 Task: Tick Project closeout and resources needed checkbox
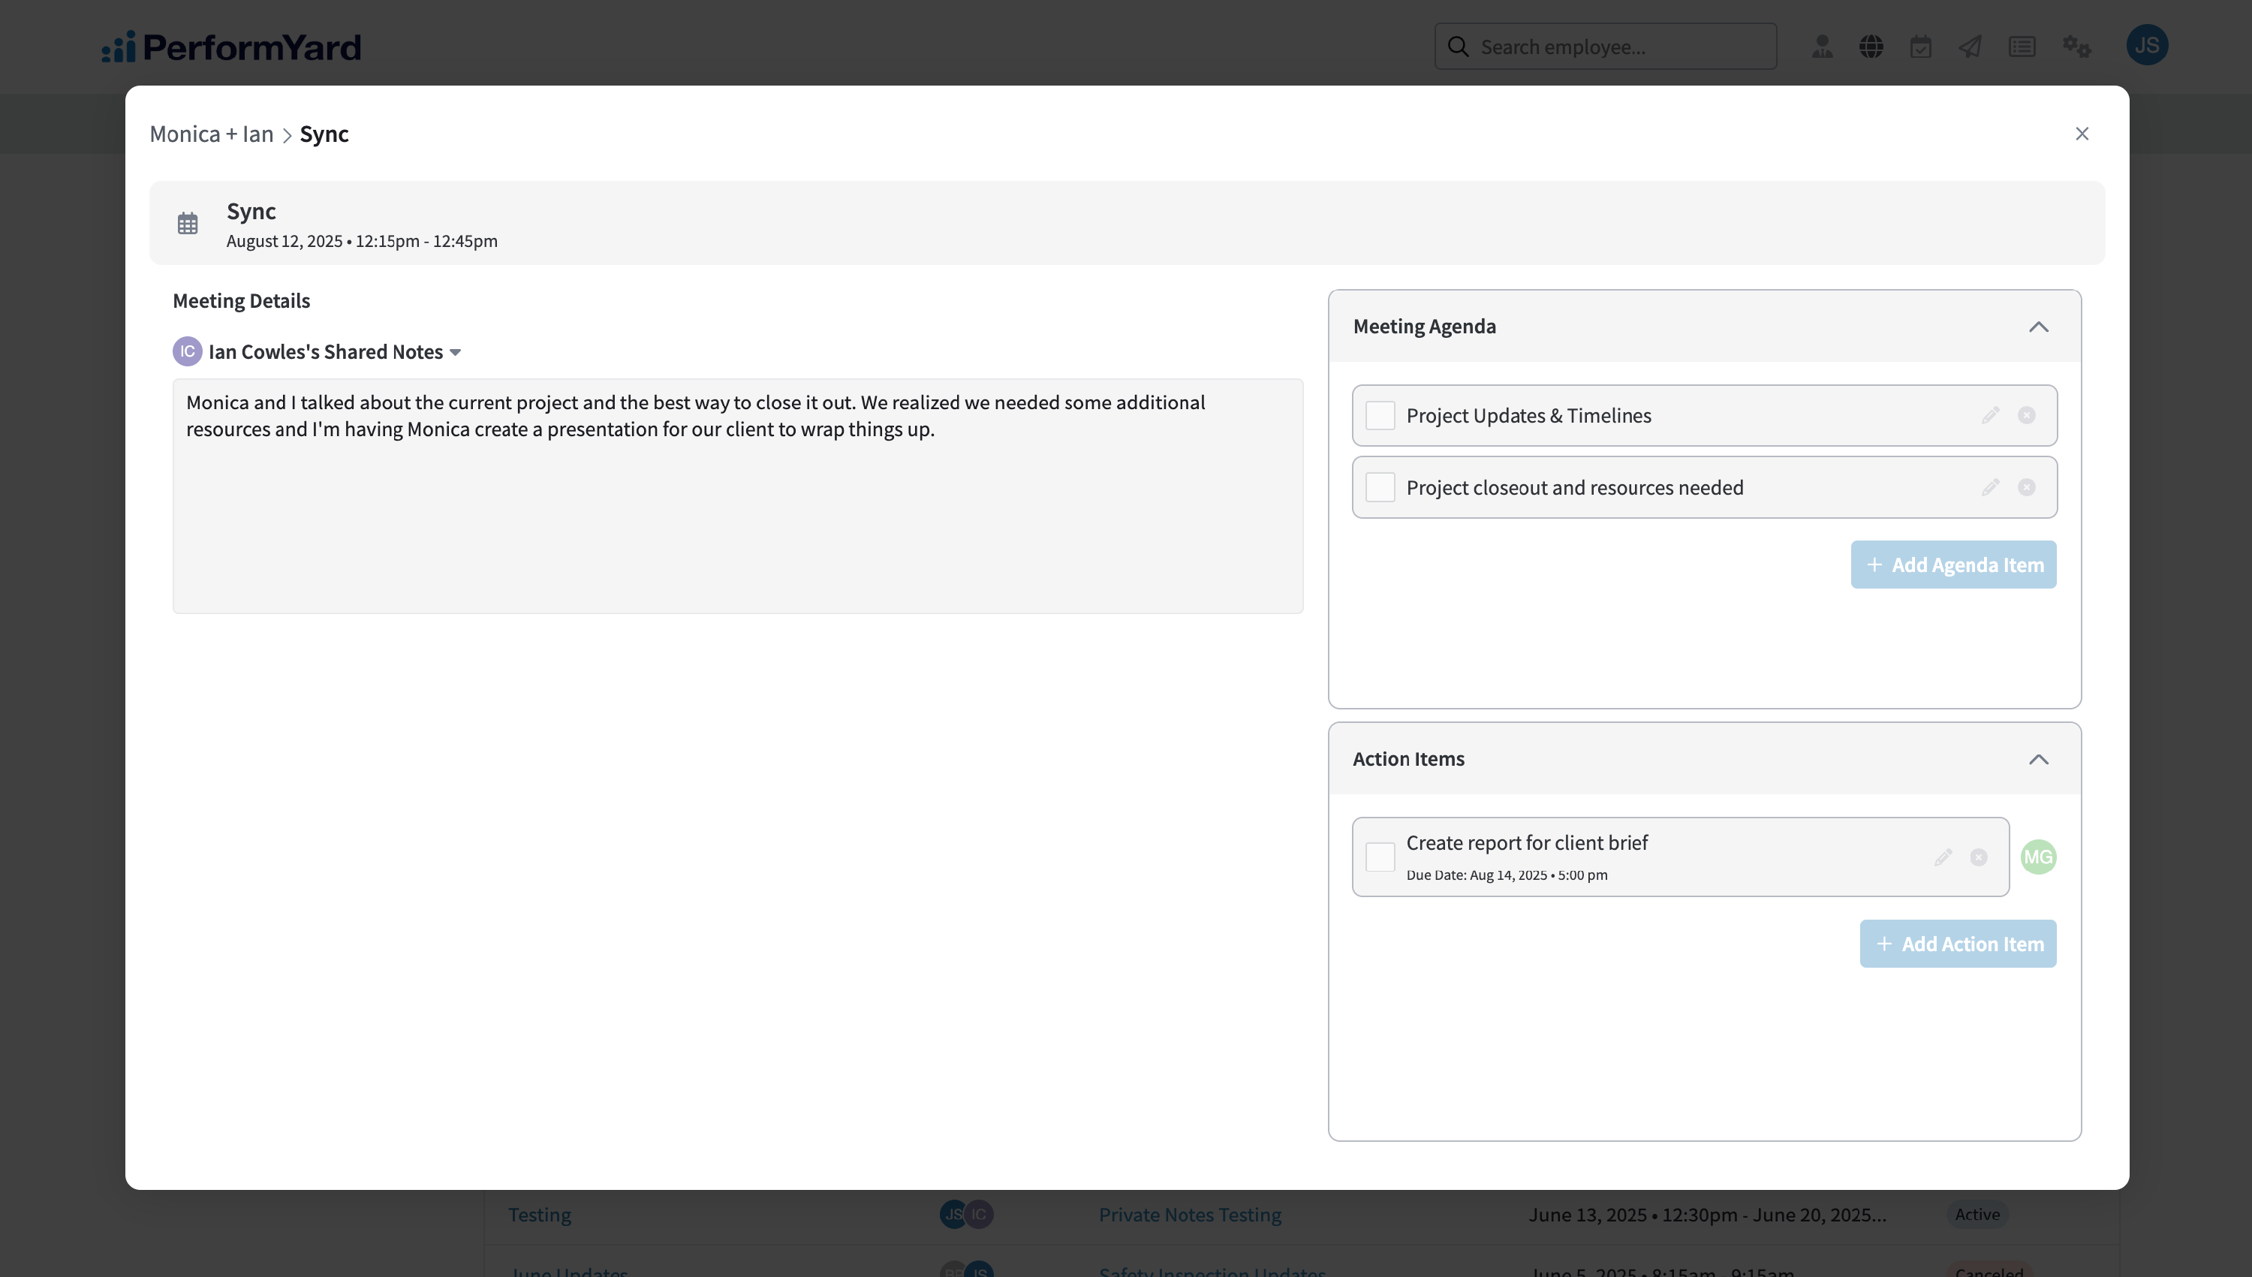[x=1380, y=486]
